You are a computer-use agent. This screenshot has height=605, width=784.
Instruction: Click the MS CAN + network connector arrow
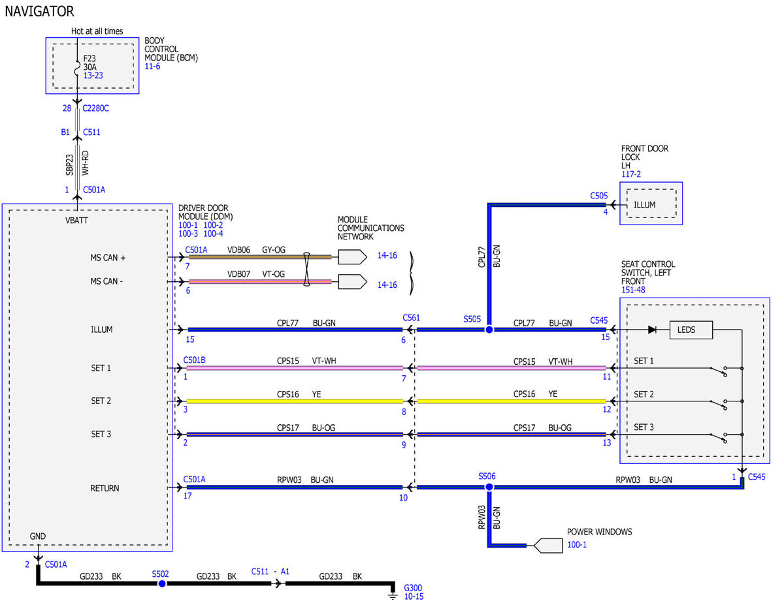[352, 257]
